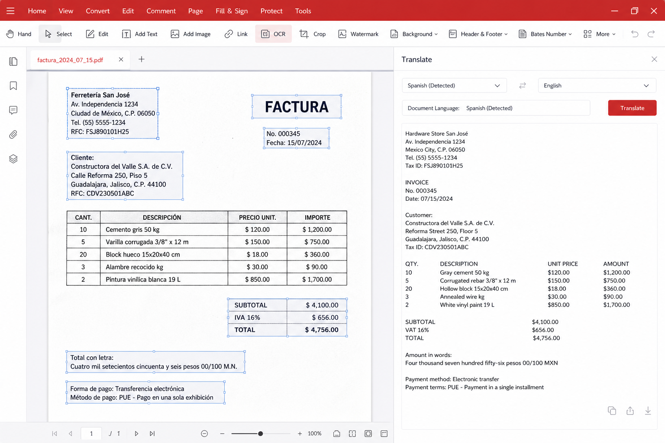Open the Header & Footer dropdown
Image resolution: width=665 pixels, height=443 pixels.
point(478,34)
